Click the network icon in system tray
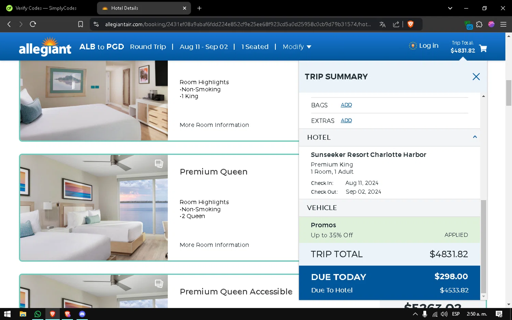 pos(435,314)
